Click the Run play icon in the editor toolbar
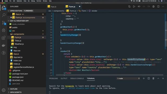The height and width of the screenshot is (94, 167). pos(134,7)
